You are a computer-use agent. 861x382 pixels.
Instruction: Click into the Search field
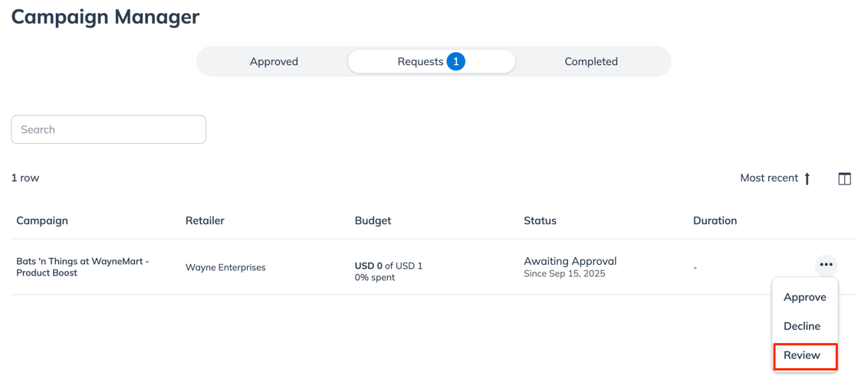[109, 129]
